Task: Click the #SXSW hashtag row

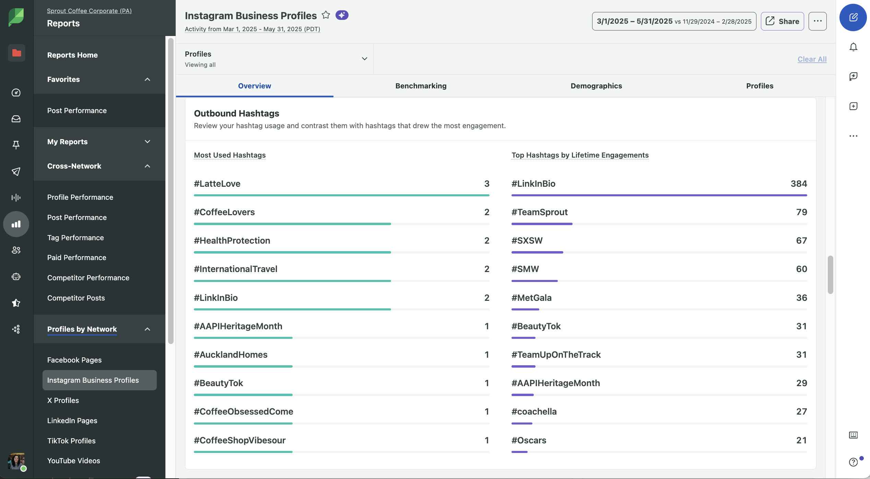Action: point(659,244)
